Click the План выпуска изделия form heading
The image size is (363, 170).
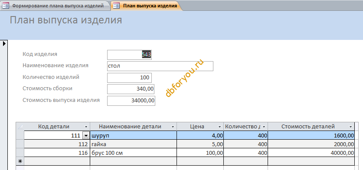pyautogui.click(x=66, y=20)
